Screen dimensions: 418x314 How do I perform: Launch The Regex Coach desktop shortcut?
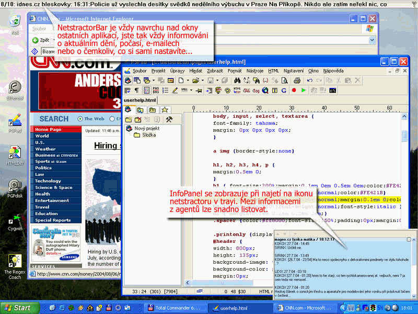[15, 267]
